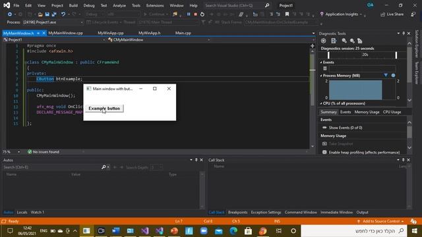The image size is (422, 237).
Task: Select output tools in Diagnostic Tools
Action: point(334,41)
